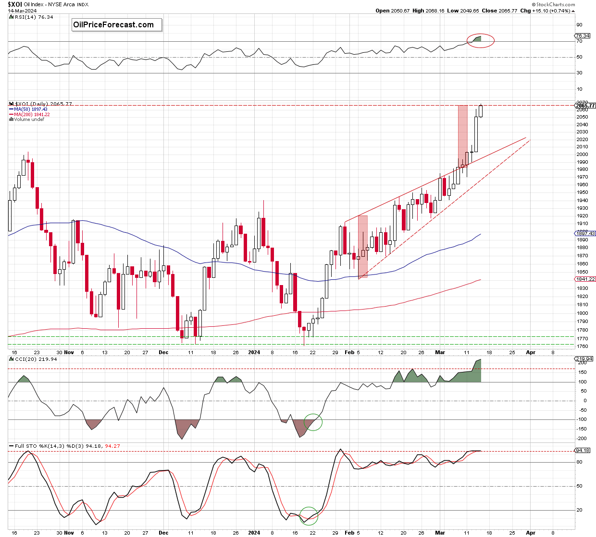Click the -100 level on the CCI axis
Viewport: 596px width, 537px height.
click(x=582, y=419)
